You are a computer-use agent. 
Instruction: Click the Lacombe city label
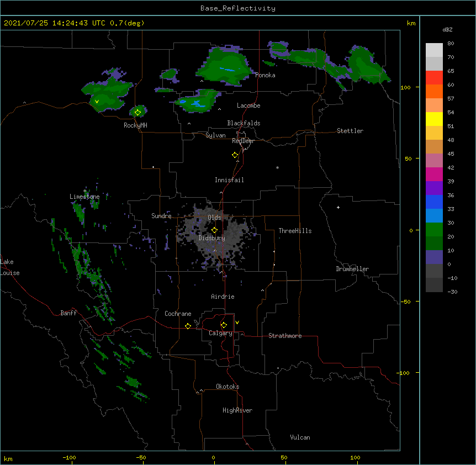248,105
